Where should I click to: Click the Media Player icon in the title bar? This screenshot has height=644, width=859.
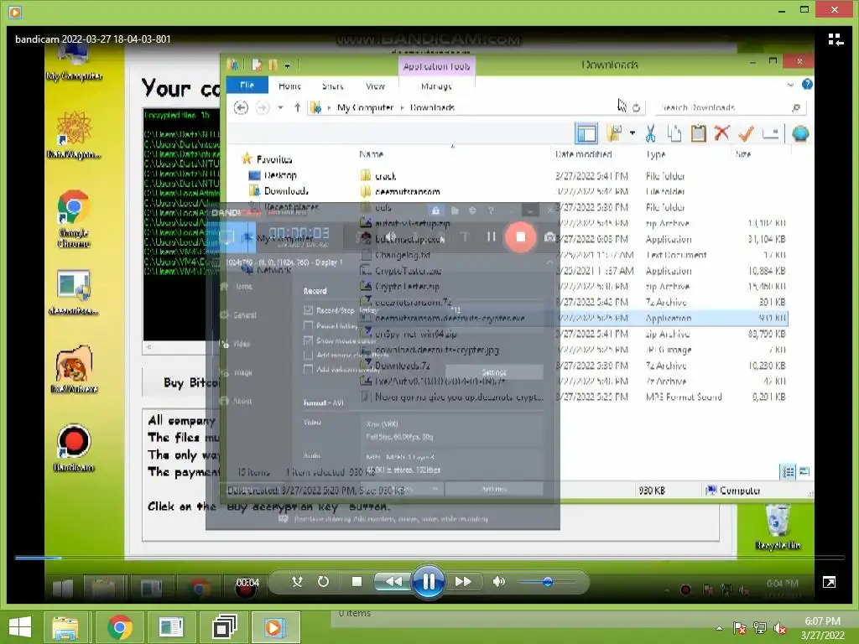coord(15,12)
